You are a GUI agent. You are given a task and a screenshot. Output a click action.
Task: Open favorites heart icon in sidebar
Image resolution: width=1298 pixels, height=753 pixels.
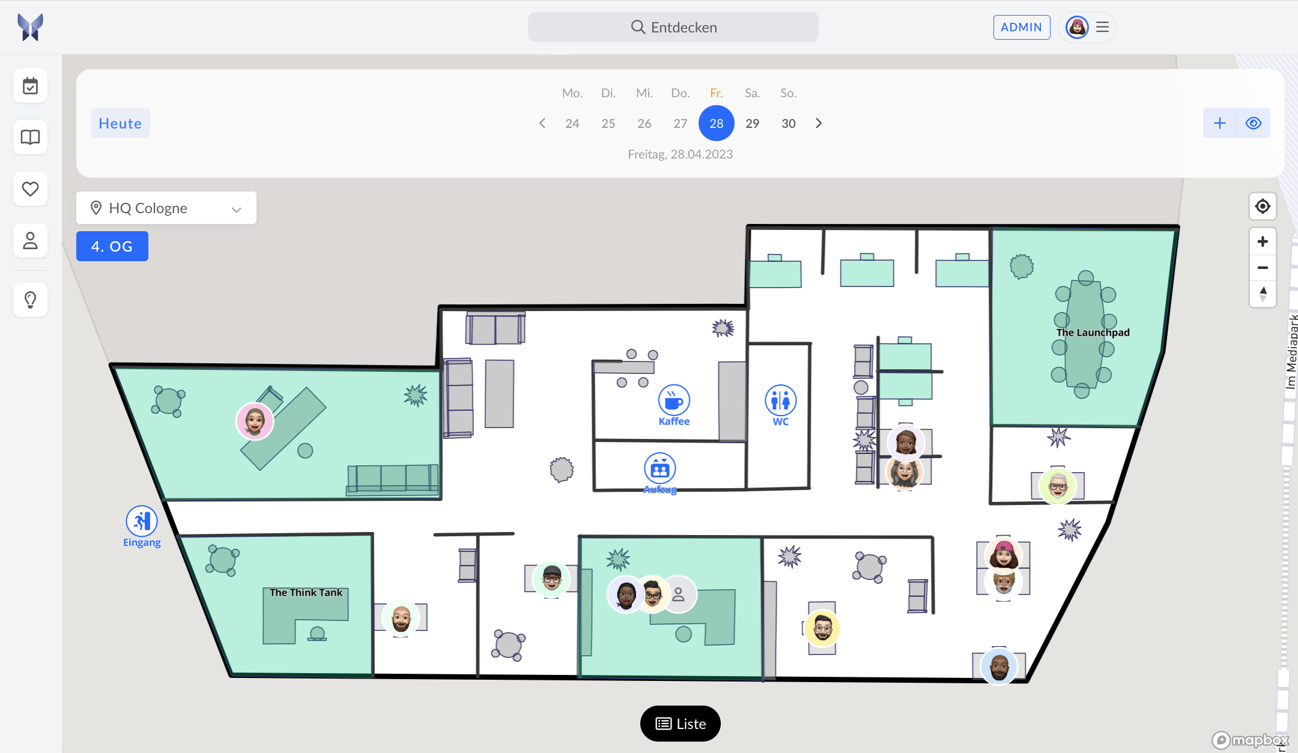click(x=30, y=189)
